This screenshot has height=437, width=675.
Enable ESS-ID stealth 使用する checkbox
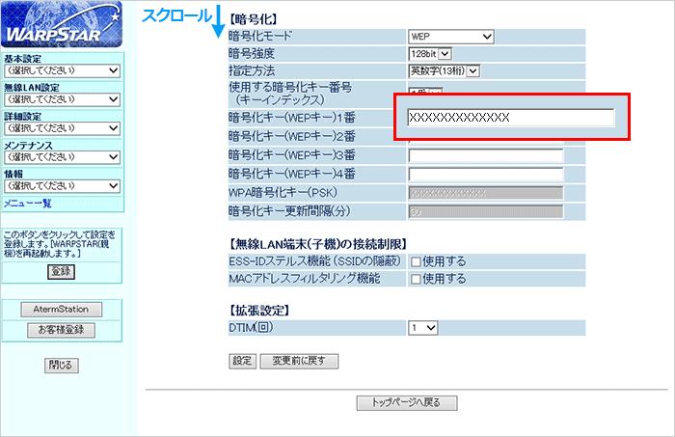(x=415, y=261)
